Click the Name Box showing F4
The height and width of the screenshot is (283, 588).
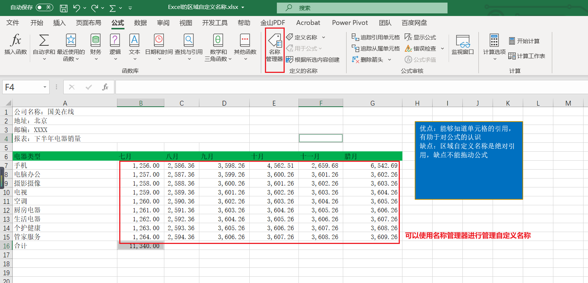tap(22, 87)
